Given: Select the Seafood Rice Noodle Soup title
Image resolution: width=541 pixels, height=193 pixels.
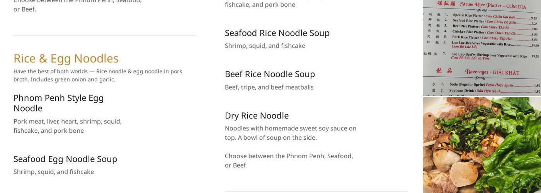Looking at the screenshot, I should tap(277, 33).
